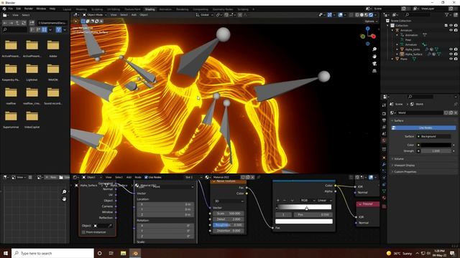
Task: Toggle viewport gizmos icon
Action: 329,14
